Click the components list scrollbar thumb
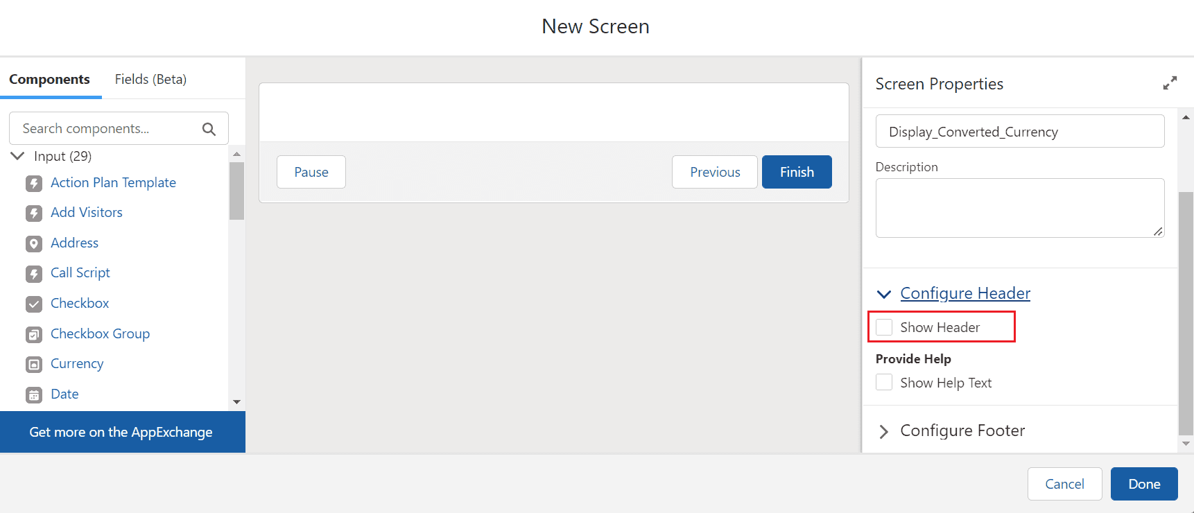 click(236, 191)
